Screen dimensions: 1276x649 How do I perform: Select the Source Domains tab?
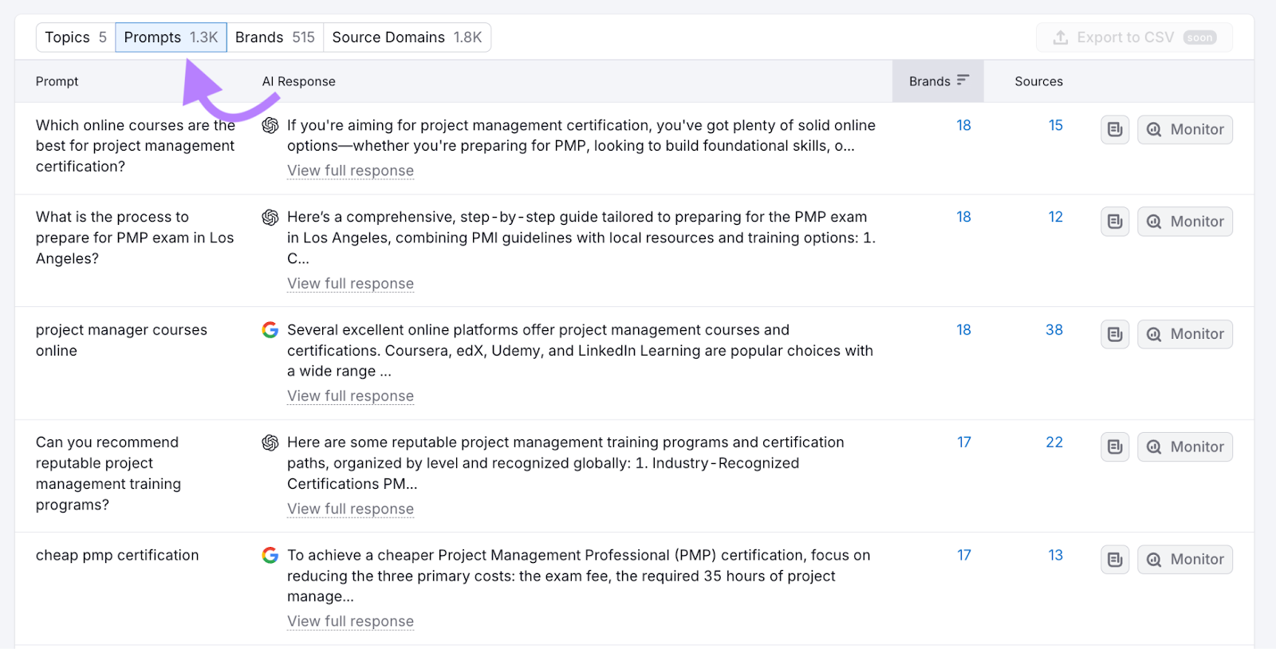coord(407,37)
